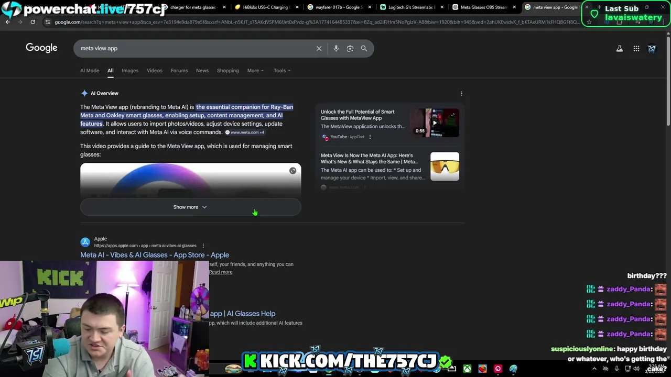
Task: Expand Apple snippet with Read more
Action: (x=220, y=272)
